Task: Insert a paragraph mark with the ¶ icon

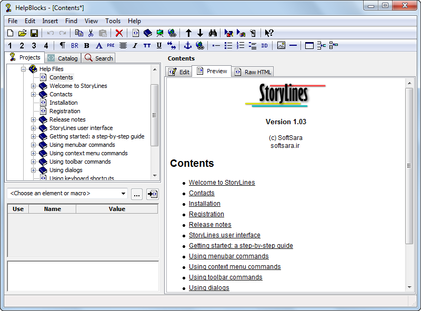Action: [62, 45]
